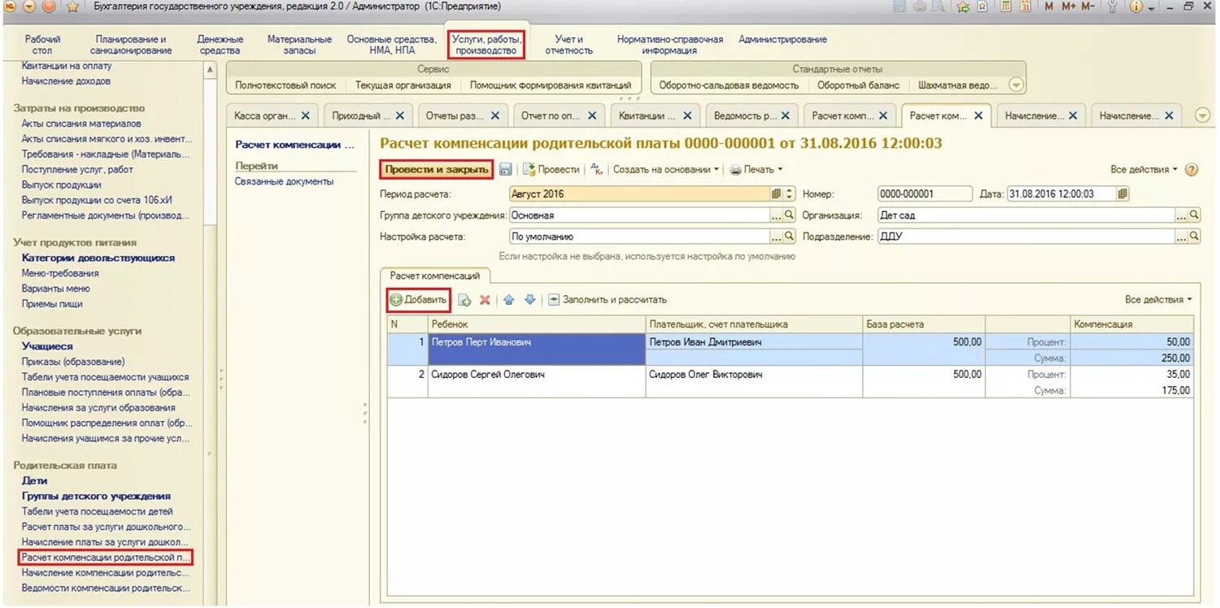Open favorites list icon in title bar
The height and width of the screenshot is (608, 1220).
983,7
